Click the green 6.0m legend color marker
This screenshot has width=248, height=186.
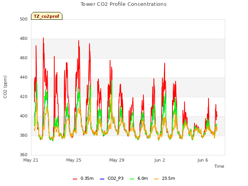pyautogui.click(x=132, y=179)
